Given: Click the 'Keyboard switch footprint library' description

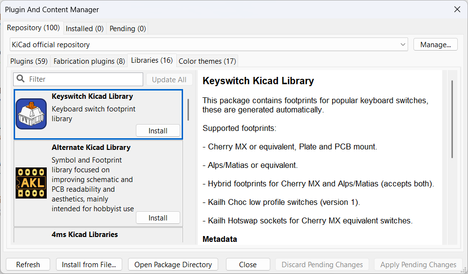Looking at the screenshot, I should click(94, 113).
